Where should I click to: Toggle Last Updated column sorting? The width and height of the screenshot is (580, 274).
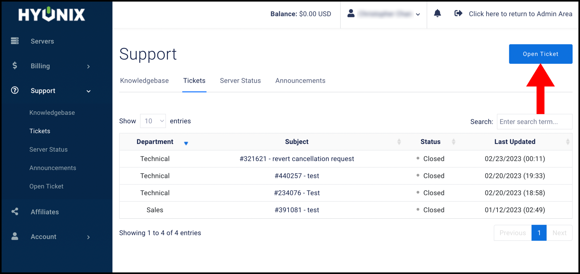pyautogui.click(x=567, y=142)
